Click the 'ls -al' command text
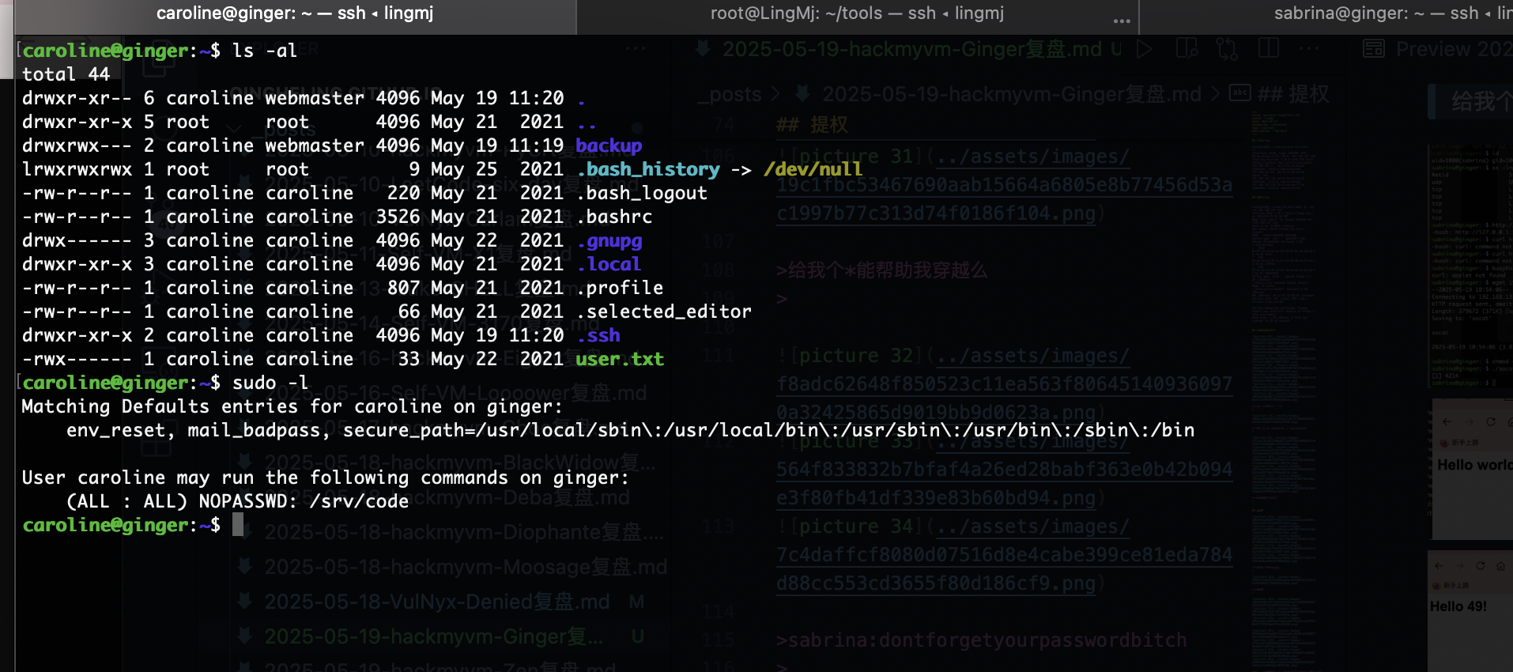Screen dimensions: 1513x672 [x=265, y=51]
